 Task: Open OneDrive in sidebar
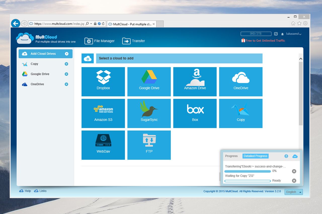[x=37, y=84]
